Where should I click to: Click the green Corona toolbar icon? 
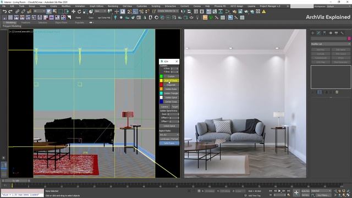tap(211, 17)
